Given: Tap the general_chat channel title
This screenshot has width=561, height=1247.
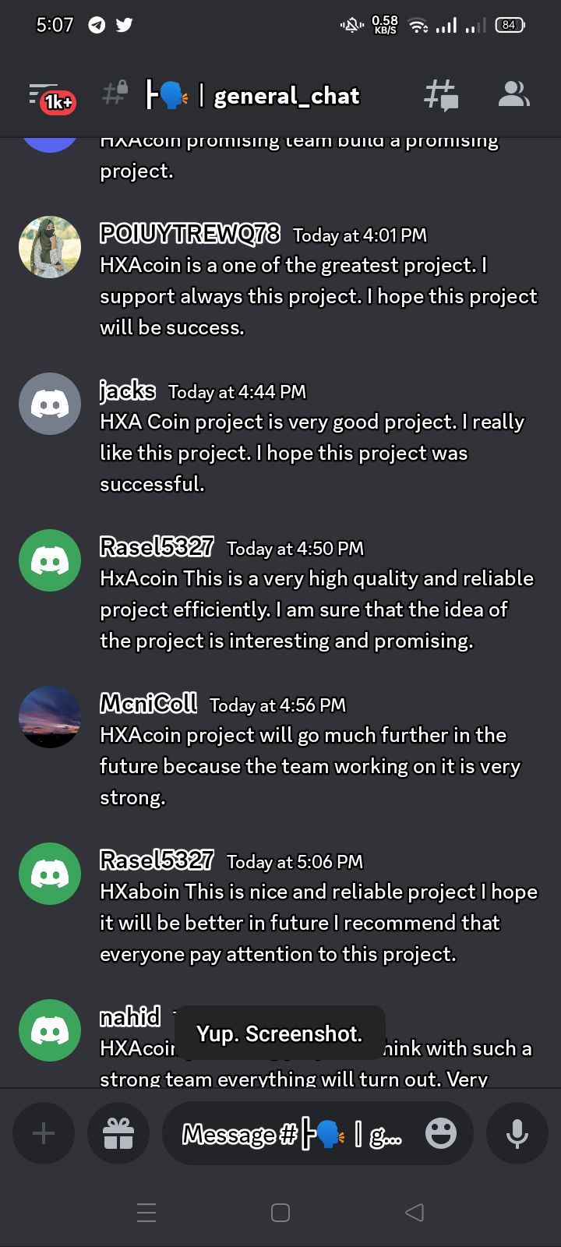Looking at the screenshot, I should (x=287, y=96).
